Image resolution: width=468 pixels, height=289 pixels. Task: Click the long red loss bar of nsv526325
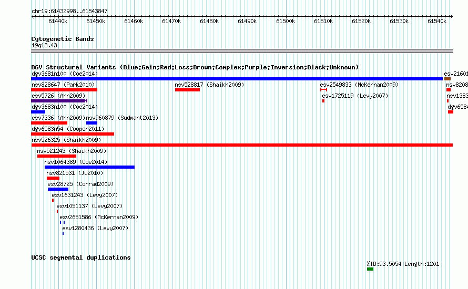tap(242, 145)
